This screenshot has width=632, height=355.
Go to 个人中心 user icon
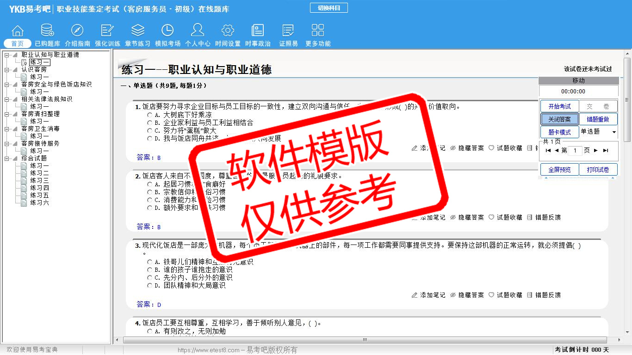tap(198, 31)
